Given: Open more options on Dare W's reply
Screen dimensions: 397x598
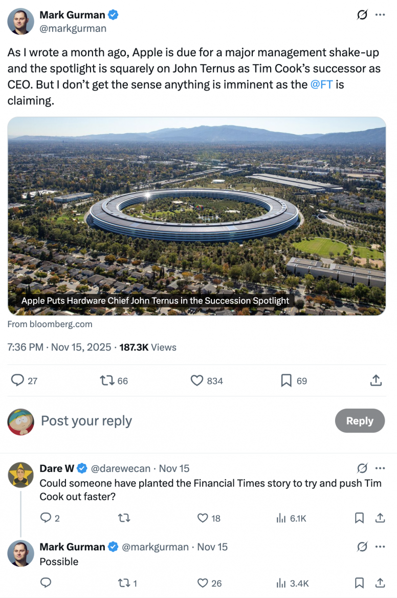Looking at the screenshot, I should (380, 468).
